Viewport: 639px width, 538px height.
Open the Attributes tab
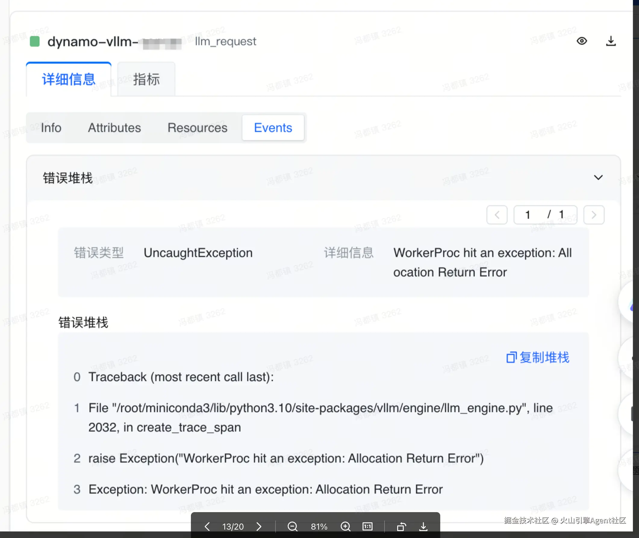114,128
